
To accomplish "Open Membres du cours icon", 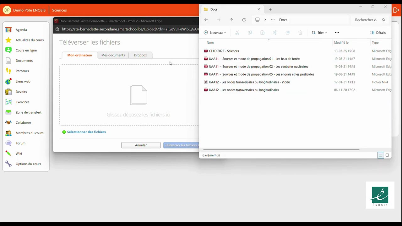I will pos(8,133).
